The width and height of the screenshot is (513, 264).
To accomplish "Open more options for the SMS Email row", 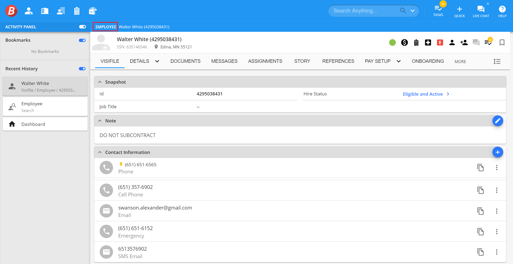I will [x=497, y=252].
